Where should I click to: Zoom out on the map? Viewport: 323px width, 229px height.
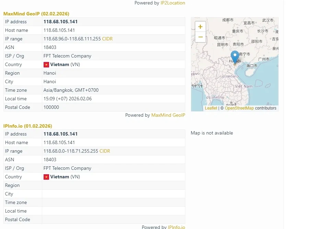tap(200, 37)
